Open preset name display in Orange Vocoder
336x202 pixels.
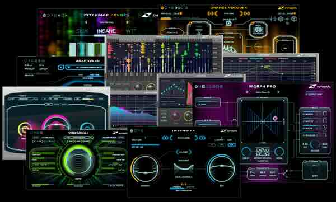[x=228, y=13]
